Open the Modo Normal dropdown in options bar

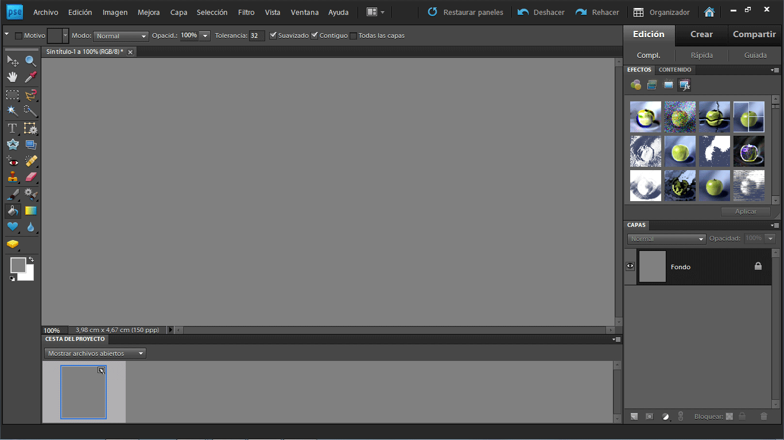point(121,36)
